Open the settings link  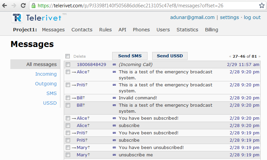pos(229,17)
